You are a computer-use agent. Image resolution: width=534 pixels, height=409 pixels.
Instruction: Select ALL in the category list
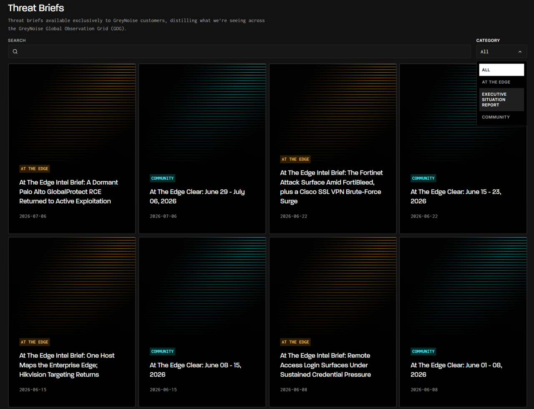[501, 70]
